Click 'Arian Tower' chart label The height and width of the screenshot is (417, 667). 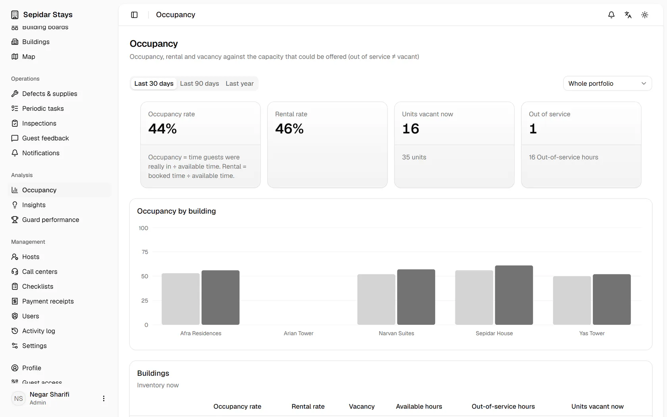pyautogui.click(x=299, y=333)
